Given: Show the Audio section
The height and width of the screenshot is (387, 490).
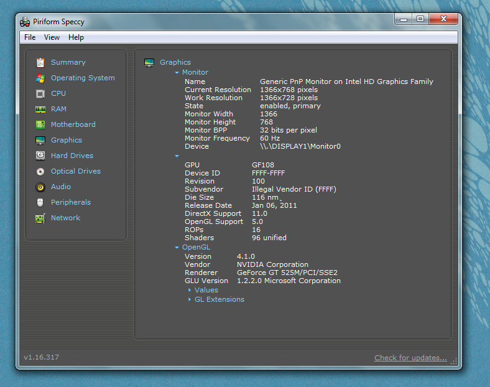Looking at the screenshot, I should 61,187.
